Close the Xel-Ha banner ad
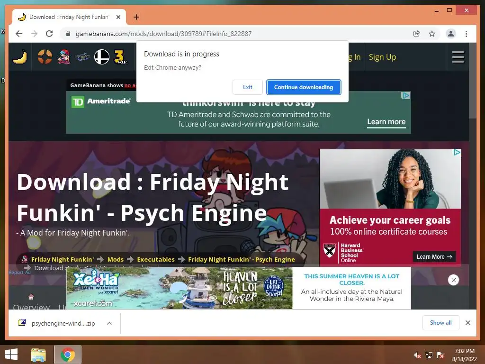 (x=453, y=280)
